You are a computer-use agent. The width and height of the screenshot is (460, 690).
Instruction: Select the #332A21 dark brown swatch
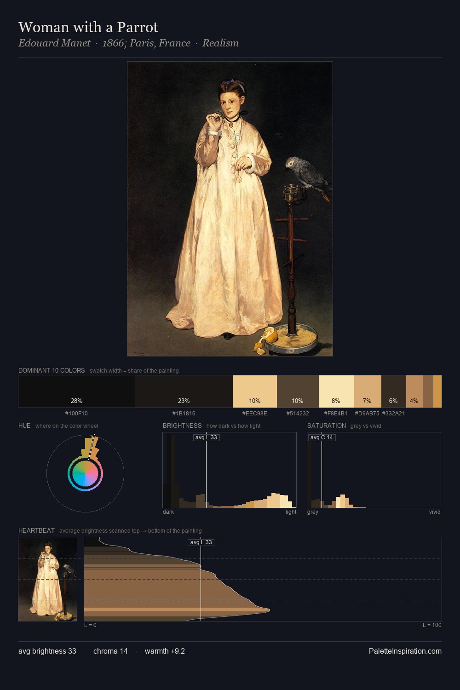[x=394, y=391]
